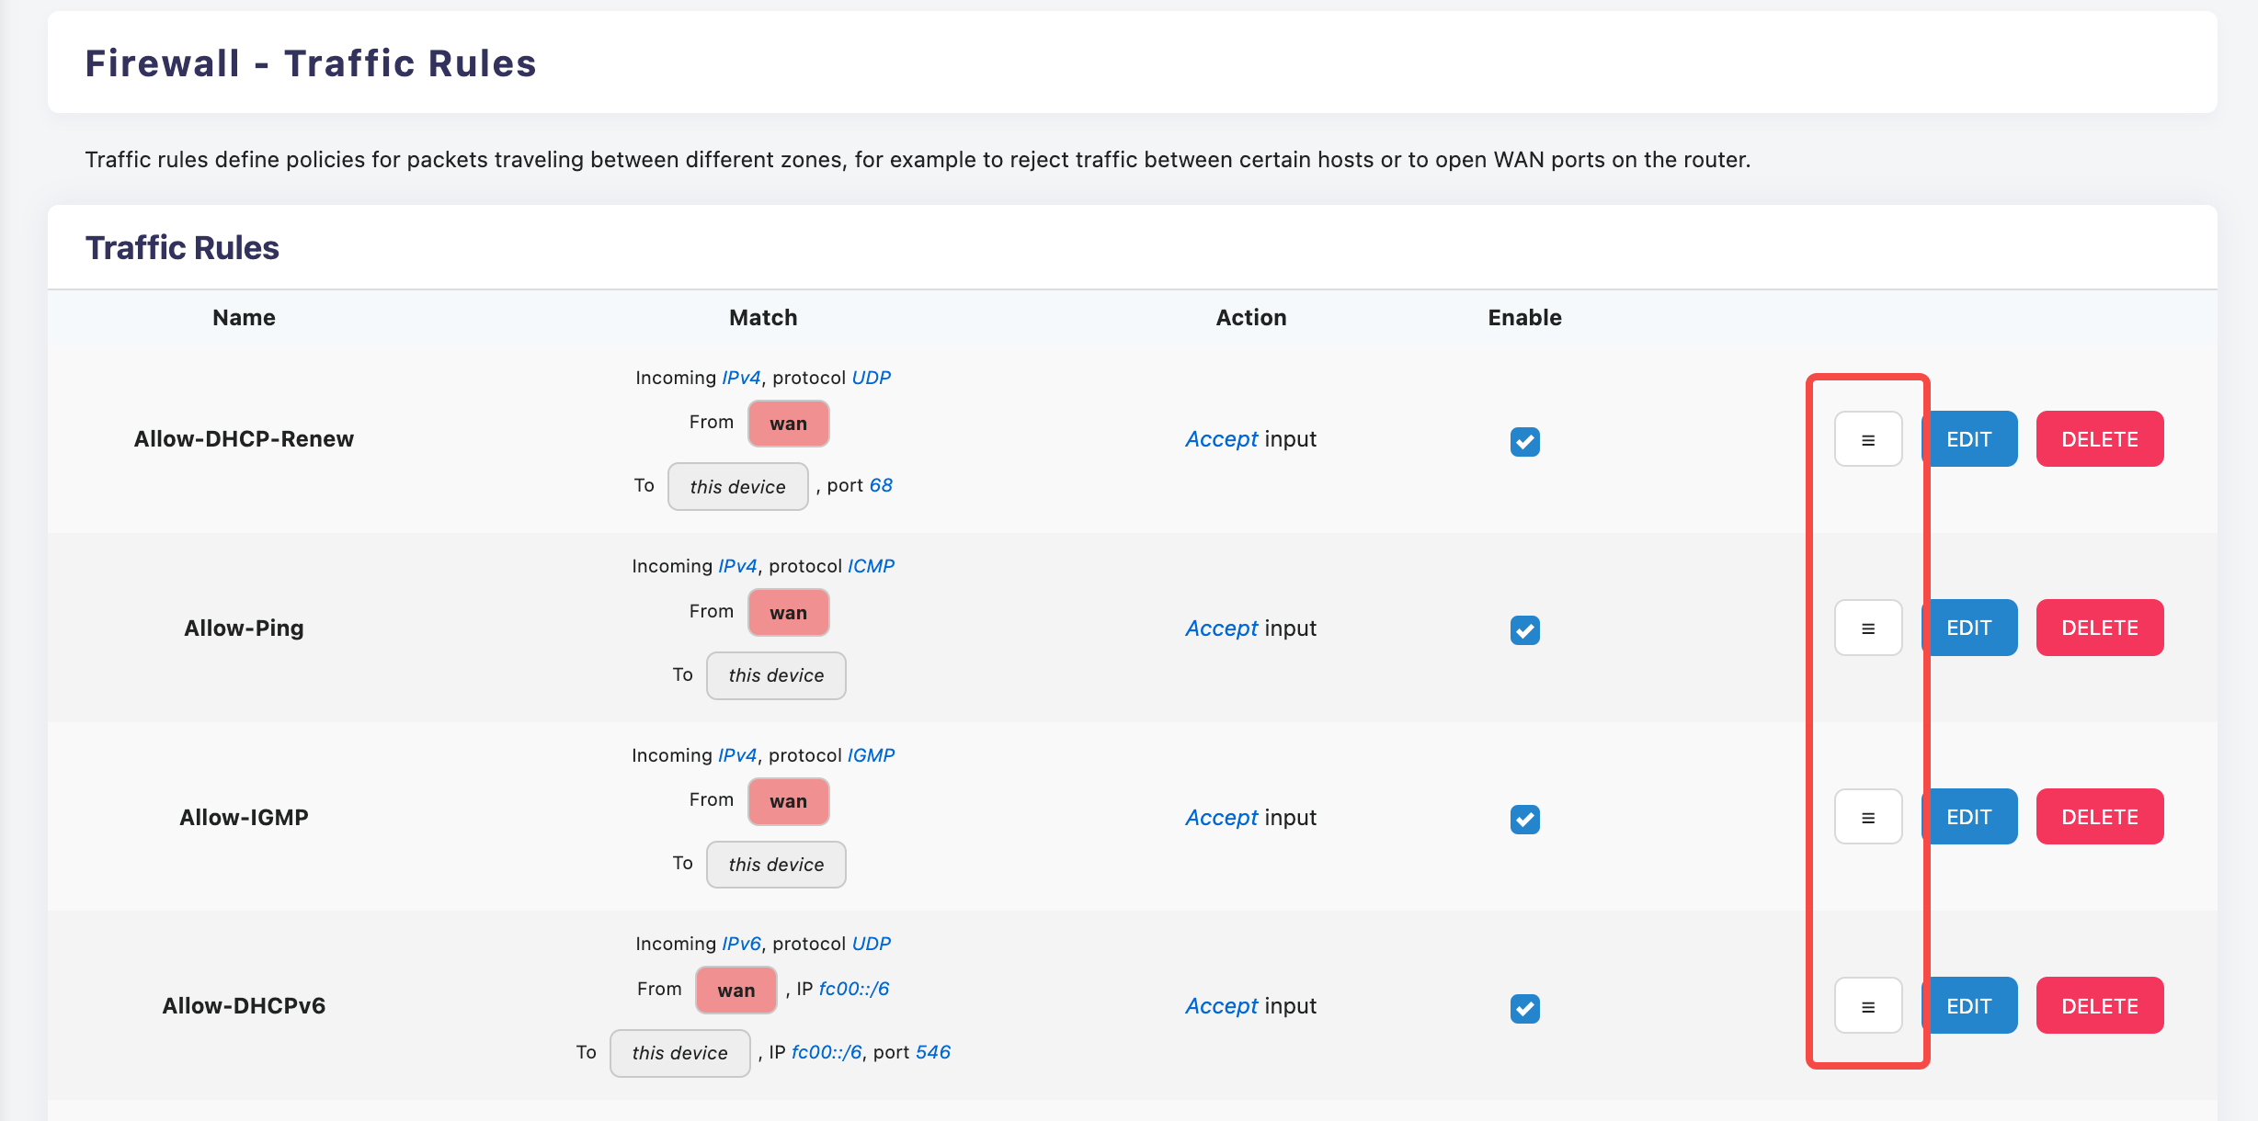The height and width of the screenshot is (1121, 2258).
Task: Remove the Allow-Ping rule with Delete
Action: click(x=2099, y=628)
